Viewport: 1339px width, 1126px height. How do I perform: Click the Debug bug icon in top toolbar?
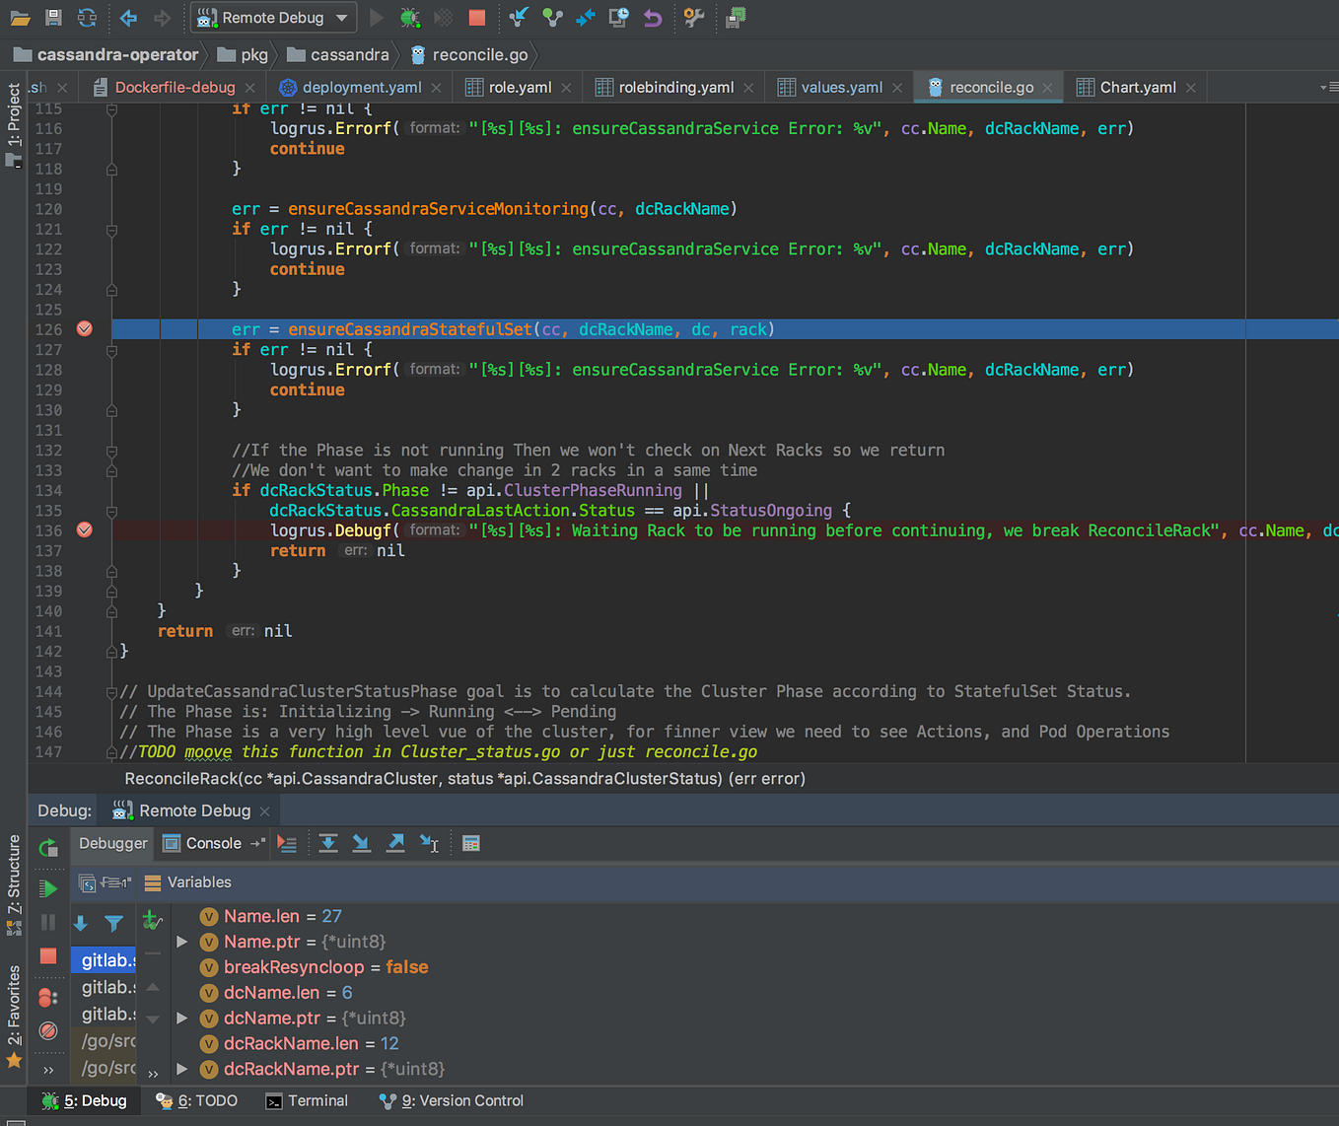tap(410, 18)
